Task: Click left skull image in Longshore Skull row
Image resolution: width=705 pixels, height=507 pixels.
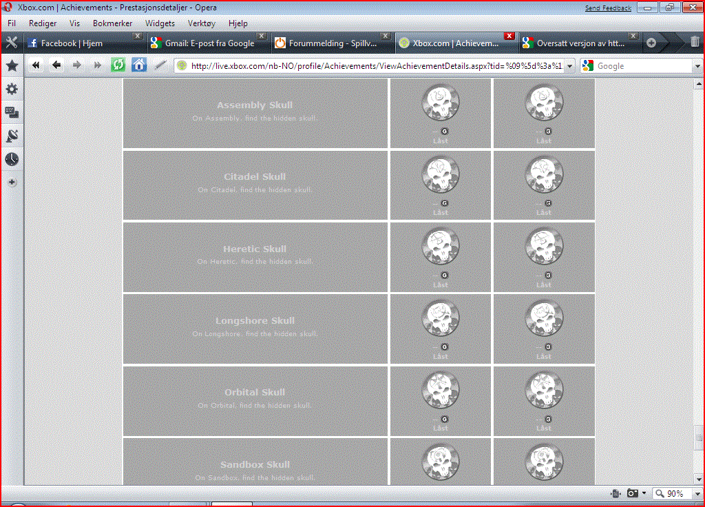Action: click(x=441, y=318)
